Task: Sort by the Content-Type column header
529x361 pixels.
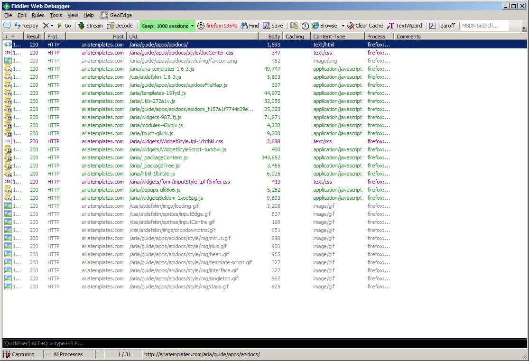Action: point(337,37)
